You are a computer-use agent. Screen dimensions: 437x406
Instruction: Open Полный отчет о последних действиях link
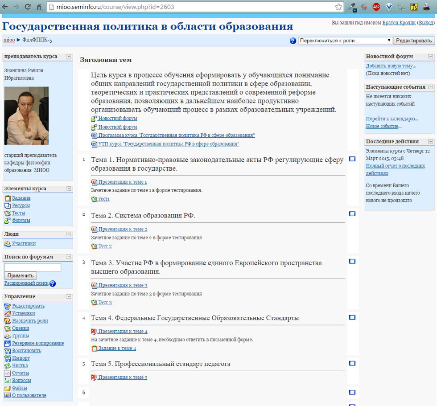(395, 170)
